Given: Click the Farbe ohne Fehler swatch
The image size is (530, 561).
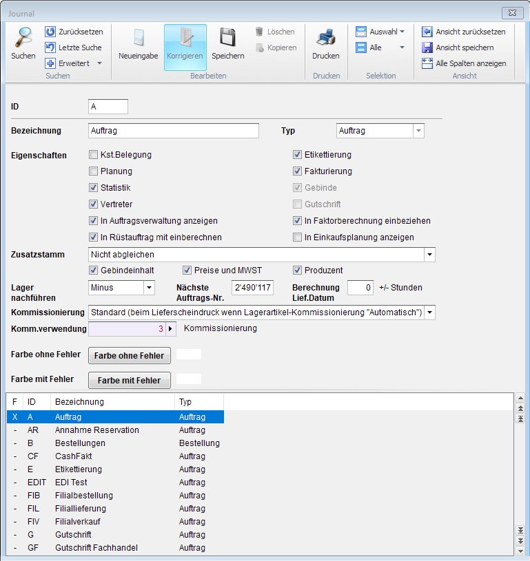Looking at the screenshot, I should point(189,354).
